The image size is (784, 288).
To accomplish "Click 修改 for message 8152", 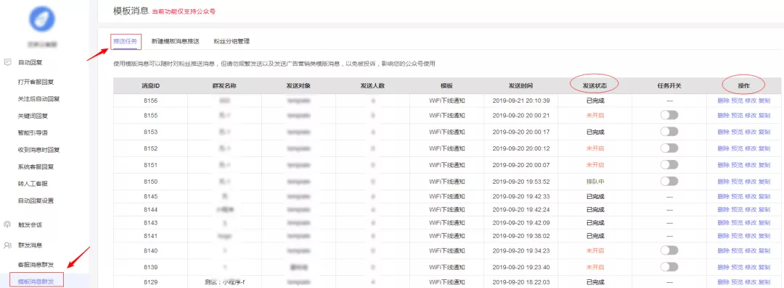I will tap(751, 148).
